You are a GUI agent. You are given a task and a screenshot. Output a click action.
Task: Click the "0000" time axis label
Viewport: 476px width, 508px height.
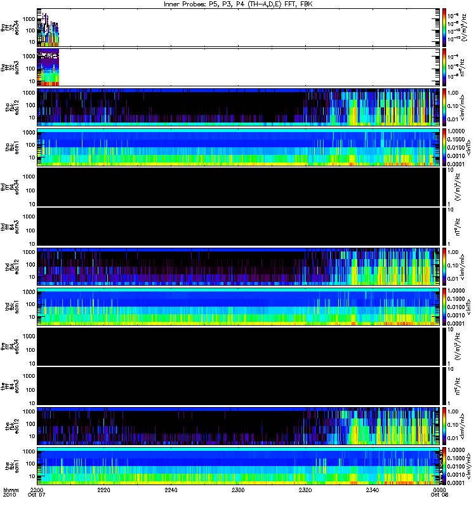439,490
